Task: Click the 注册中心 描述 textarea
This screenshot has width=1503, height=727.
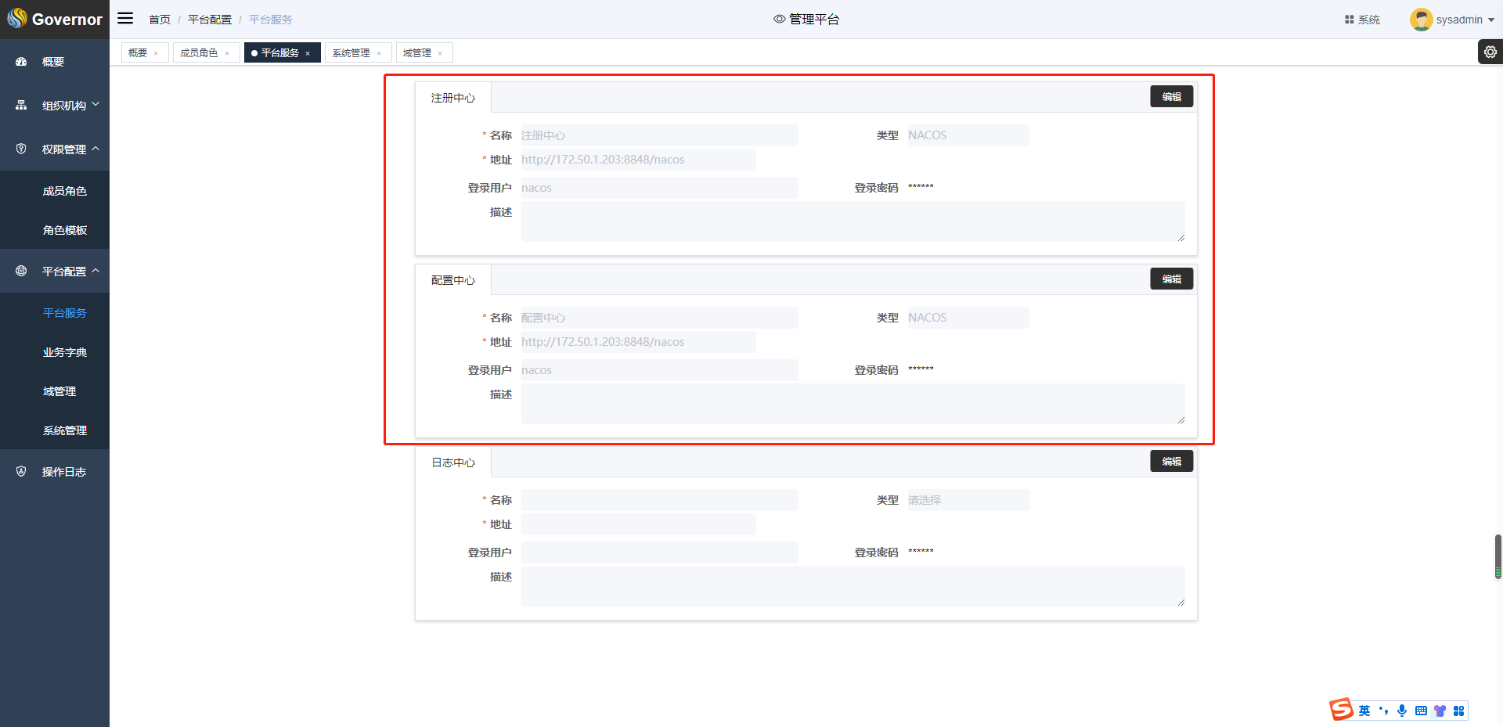Action: tap(852, 221)
